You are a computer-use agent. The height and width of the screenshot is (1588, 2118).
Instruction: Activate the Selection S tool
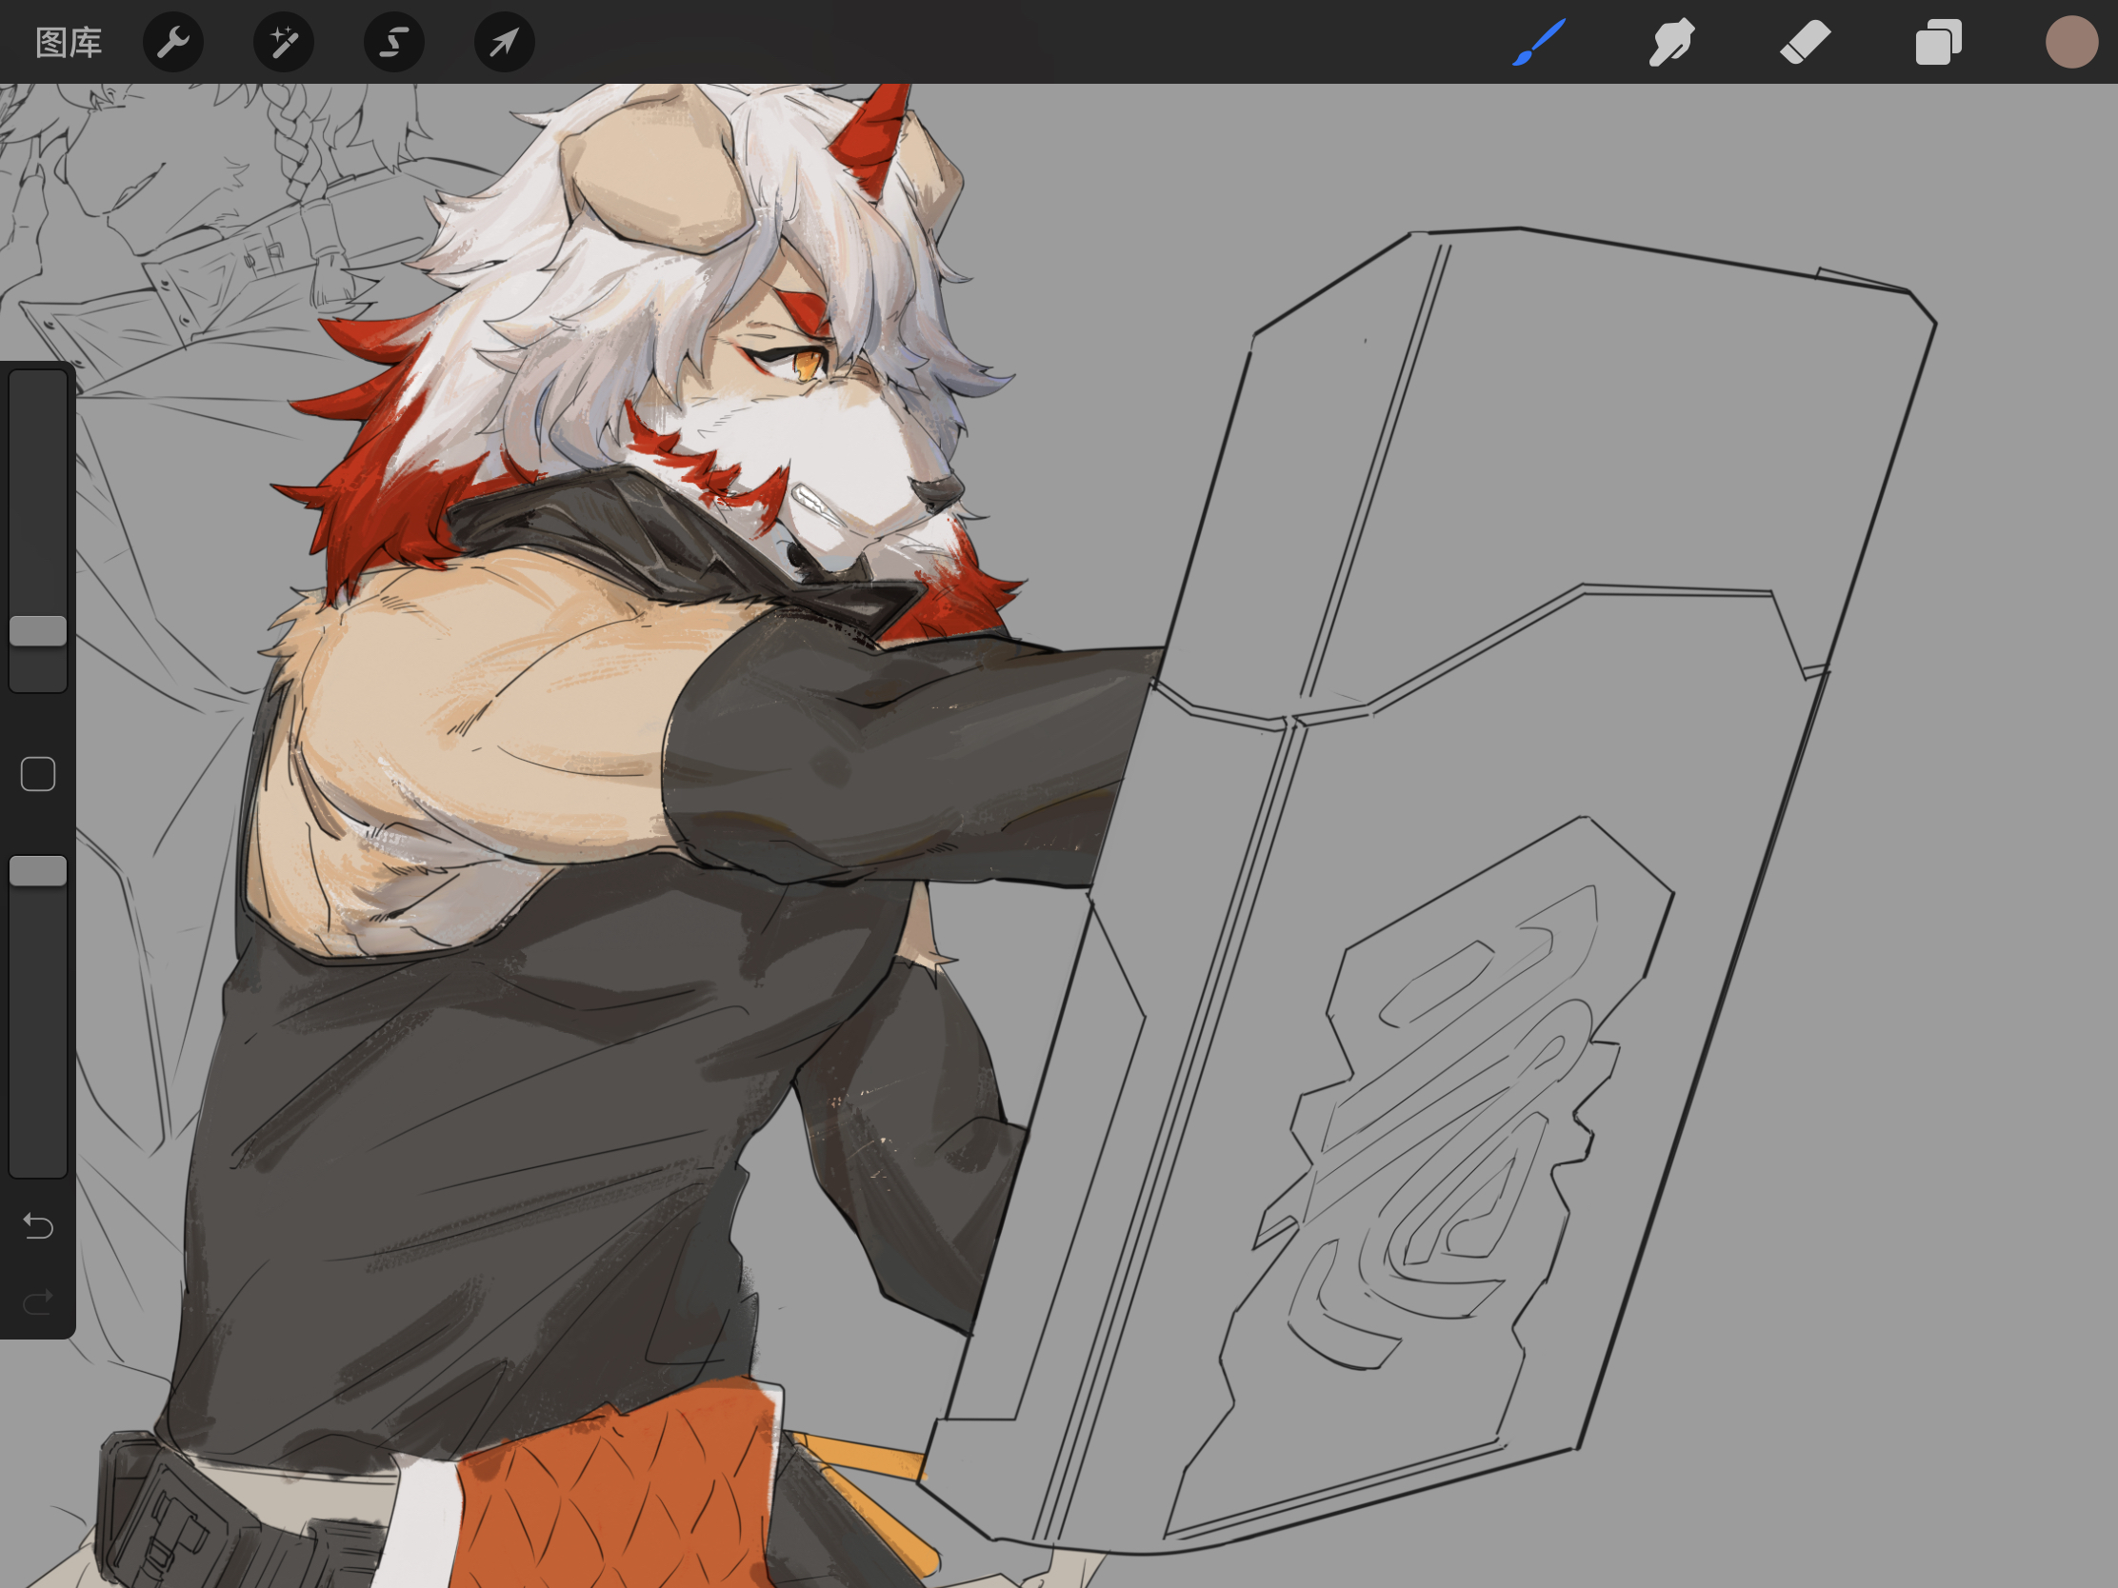coord(393,42)
